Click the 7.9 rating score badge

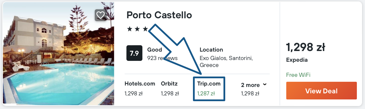coord(134,53)
